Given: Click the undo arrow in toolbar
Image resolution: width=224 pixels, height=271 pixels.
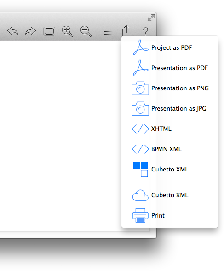Looking at the screenshot, I should tap(13, 31).
